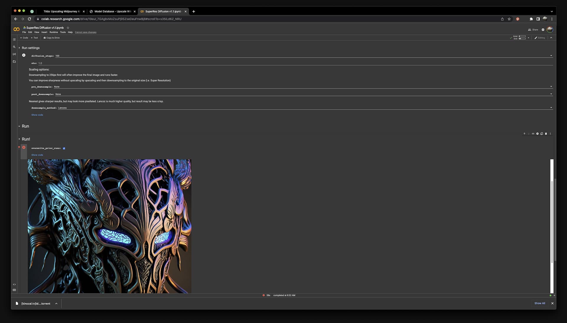Open the View menu
Screen dimensions: 567x323
(37, 32)
